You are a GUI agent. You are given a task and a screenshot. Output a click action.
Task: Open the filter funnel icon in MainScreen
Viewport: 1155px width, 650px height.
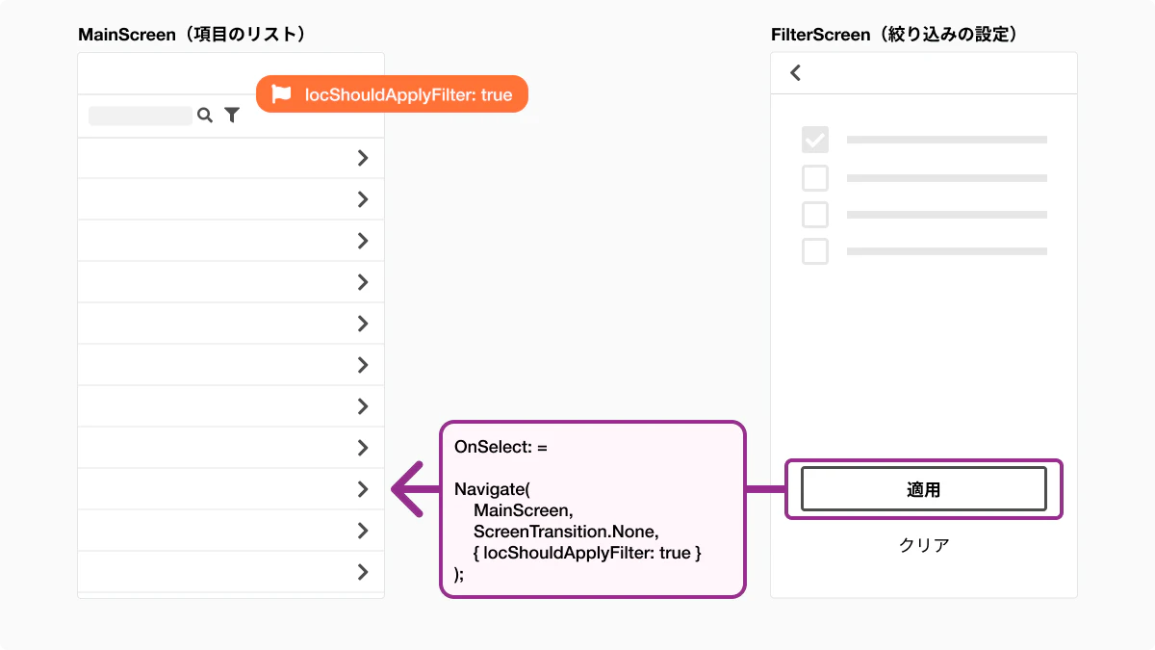[232, 116]
